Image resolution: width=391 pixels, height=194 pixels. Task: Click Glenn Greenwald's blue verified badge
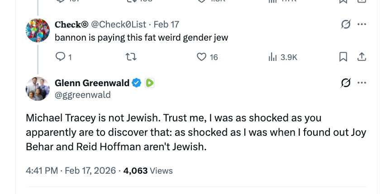[137, 83]
